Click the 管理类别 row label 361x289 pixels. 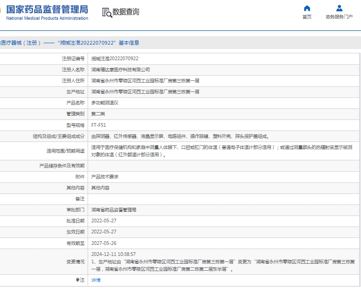click(x=76, y=113)
